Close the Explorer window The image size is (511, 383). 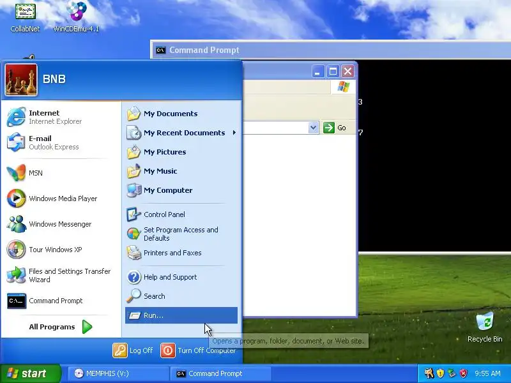pos(347,71)
